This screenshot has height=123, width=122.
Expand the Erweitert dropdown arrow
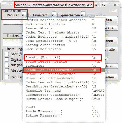53,15
